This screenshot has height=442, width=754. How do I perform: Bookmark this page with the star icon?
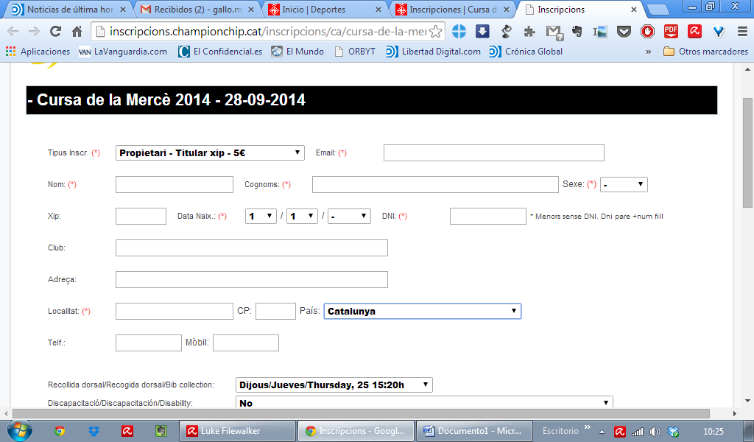click(436, 32)
